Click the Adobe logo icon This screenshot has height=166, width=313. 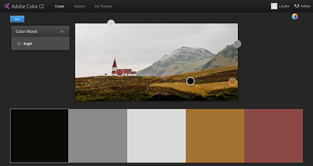coord(297,6)
